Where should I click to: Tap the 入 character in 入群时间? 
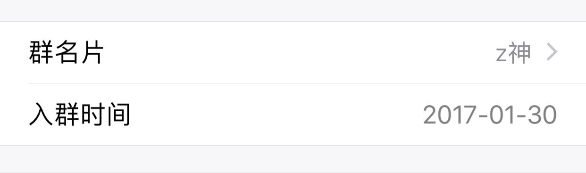[x=42, y=115]
